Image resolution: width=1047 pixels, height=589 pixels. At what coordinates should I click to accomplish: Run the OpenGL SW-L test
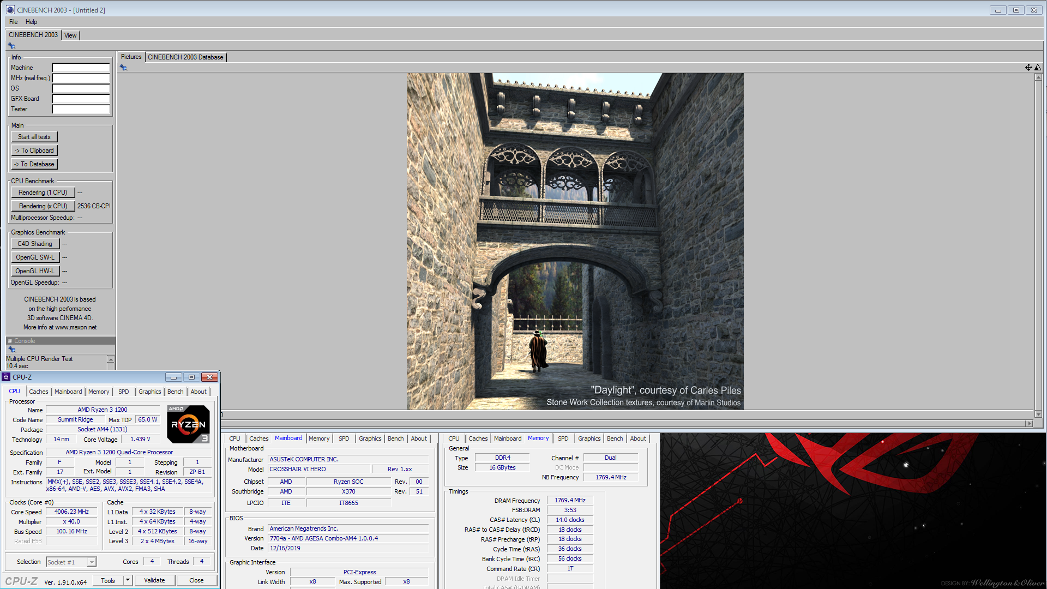pos(35,257)
